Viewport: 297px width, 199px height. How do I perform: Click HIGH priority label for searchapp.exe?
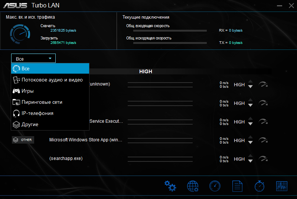coord(239,159)
